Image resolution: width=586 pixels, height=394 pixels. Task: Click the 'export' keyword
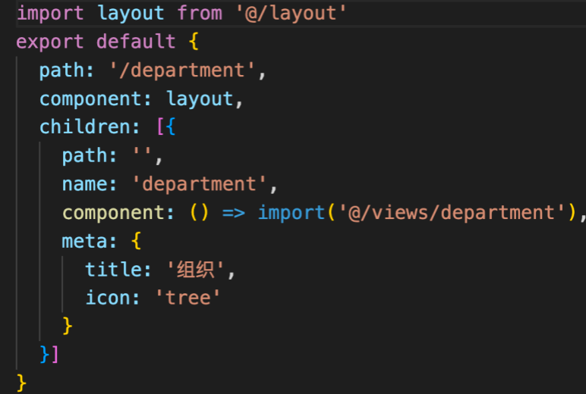click(x=50, y=42)
